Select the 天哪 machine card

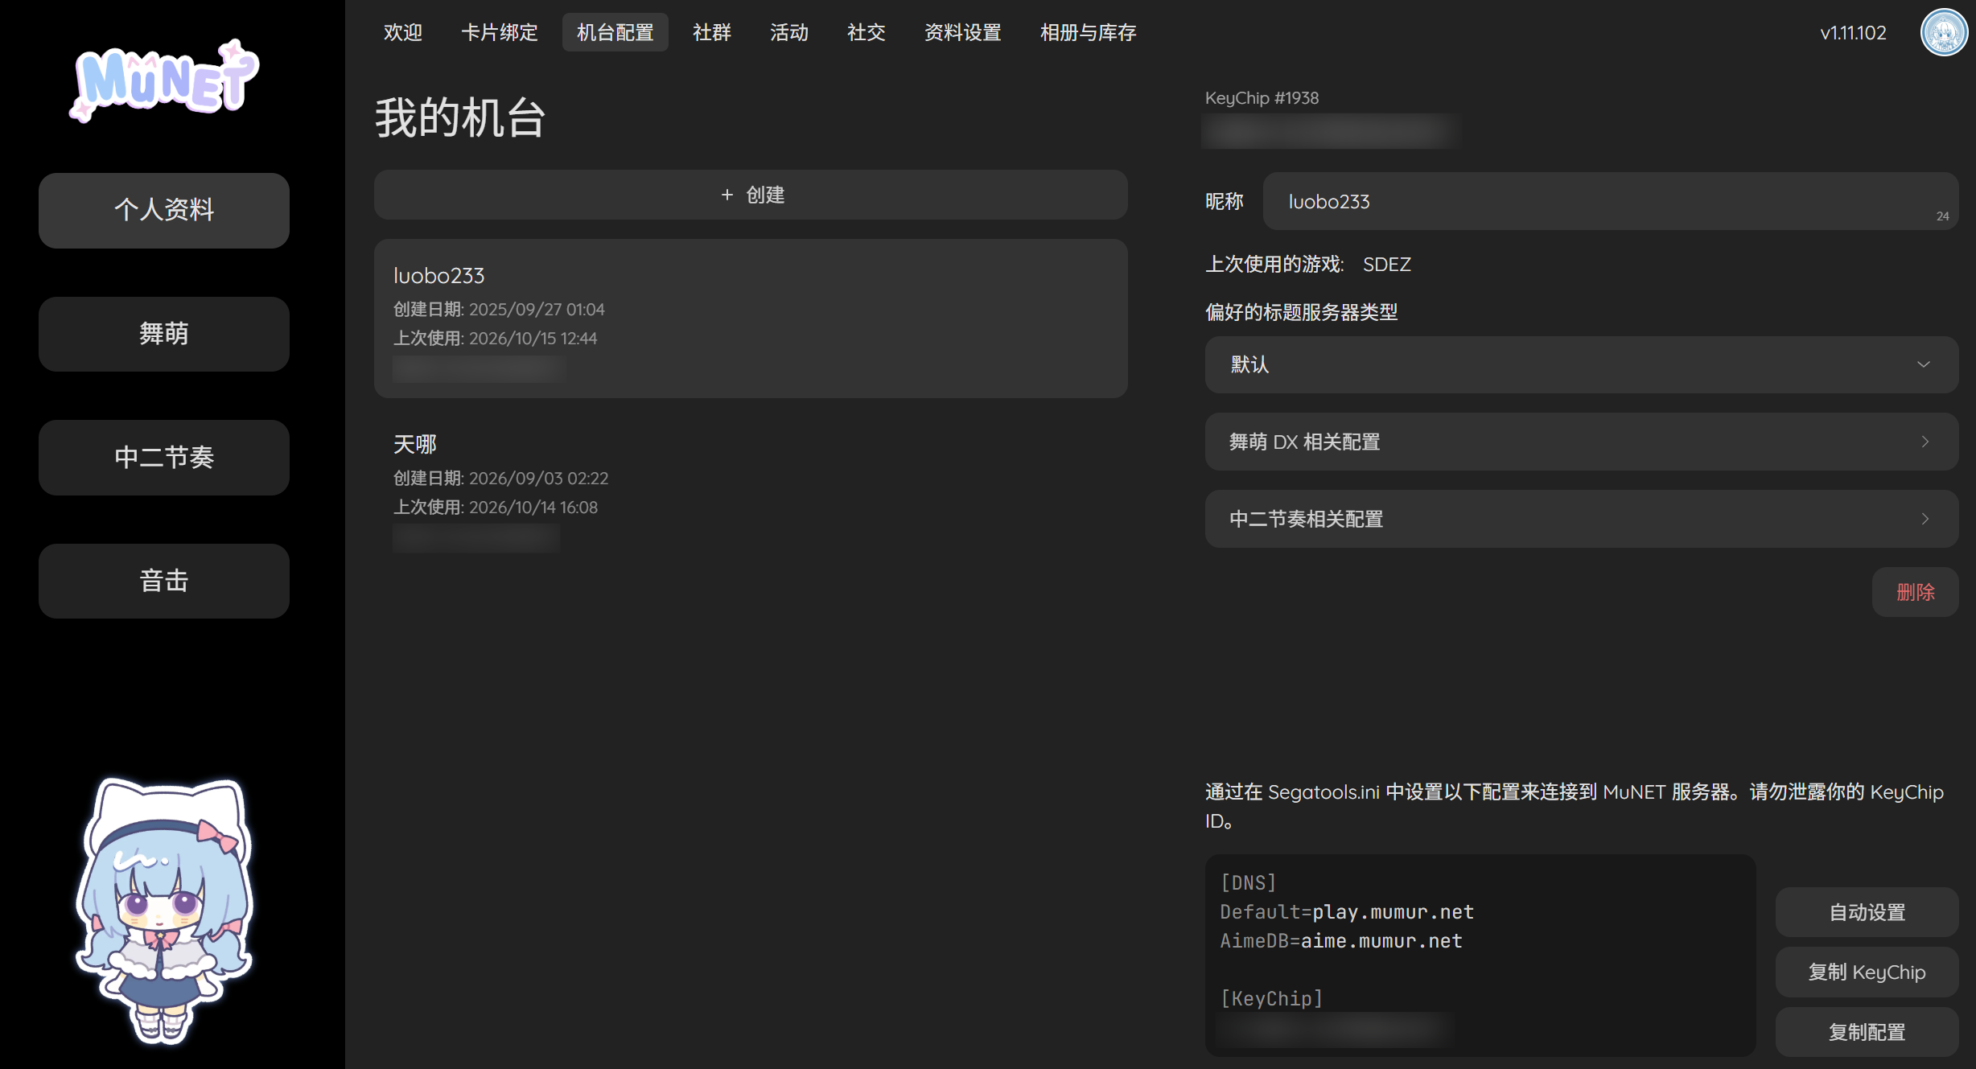pyautogui.click(x=751, y=487)
